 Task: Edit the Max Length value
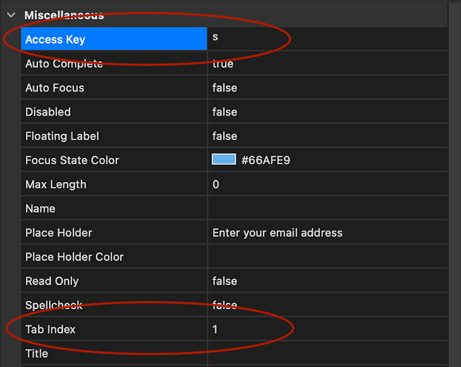(216, 185)
